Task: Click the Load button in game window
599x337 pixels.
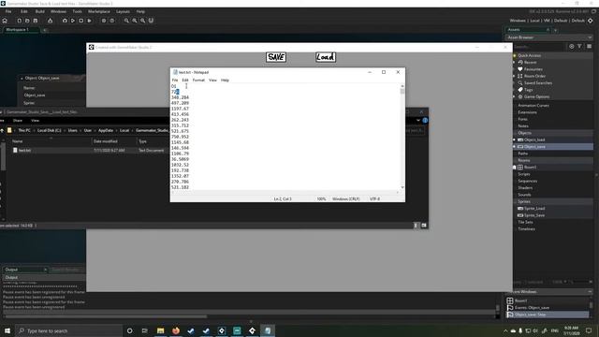Action: (x=326, y=57)
